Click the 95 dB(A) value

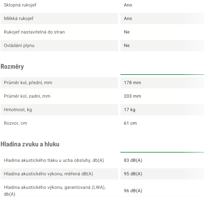[x=133, y=174]
